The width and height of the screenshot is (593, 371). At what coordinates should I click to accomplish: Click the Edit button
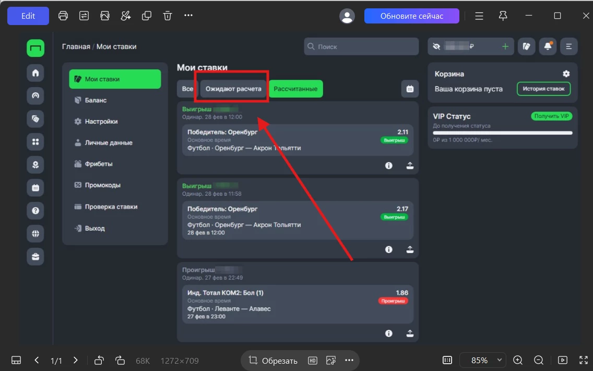point(28,16)
